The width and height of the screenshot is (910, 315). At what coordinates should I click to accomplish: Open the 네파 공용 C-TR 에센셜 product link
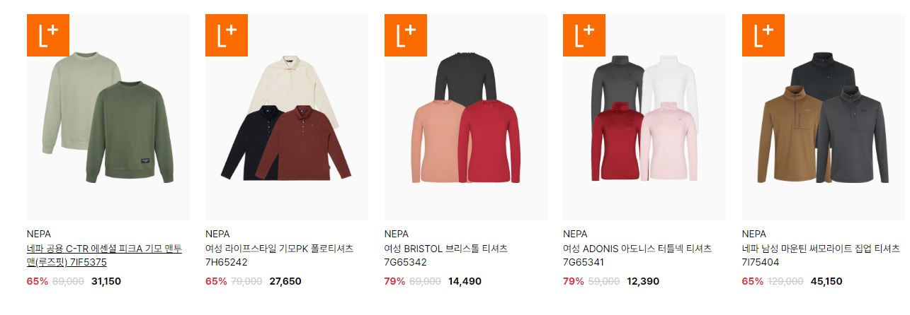coord(104,255)
